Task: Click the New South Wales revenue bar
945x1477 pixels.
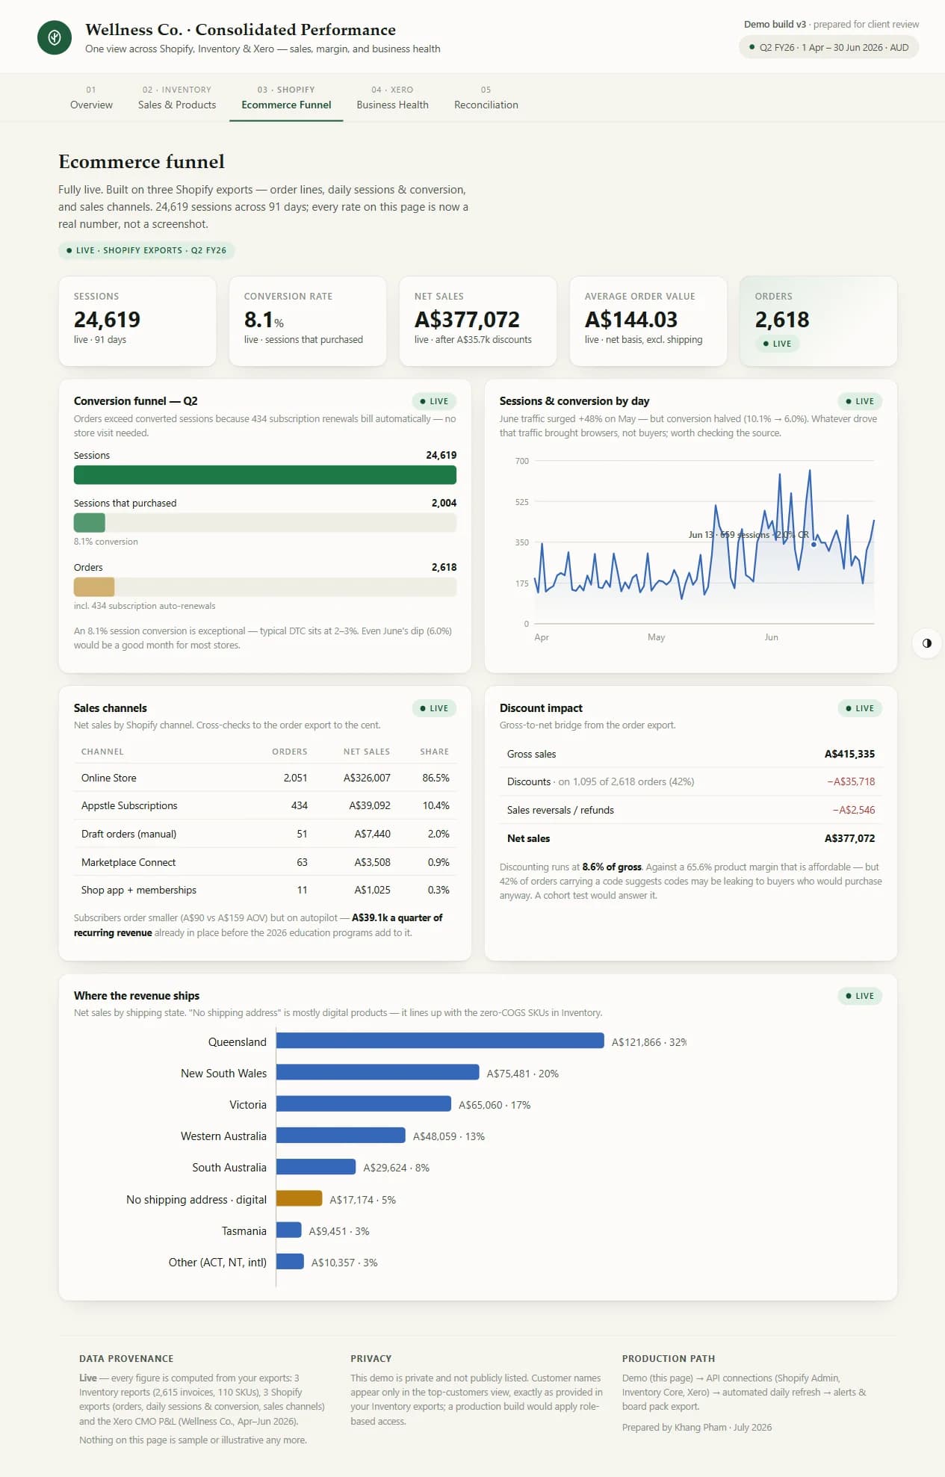Action: click(x=378, y=1072)
